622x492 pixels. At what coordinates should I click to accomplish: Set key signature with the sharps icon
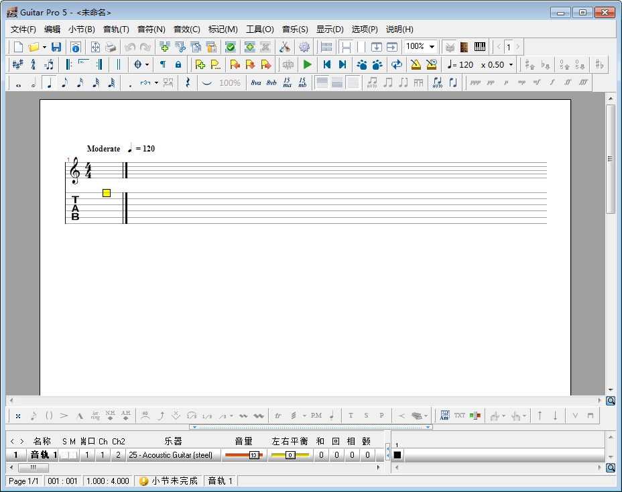coord(18,64)
